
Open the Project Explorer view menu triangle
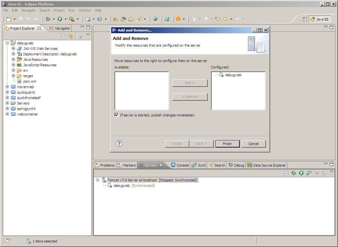[x=88, y=35]
